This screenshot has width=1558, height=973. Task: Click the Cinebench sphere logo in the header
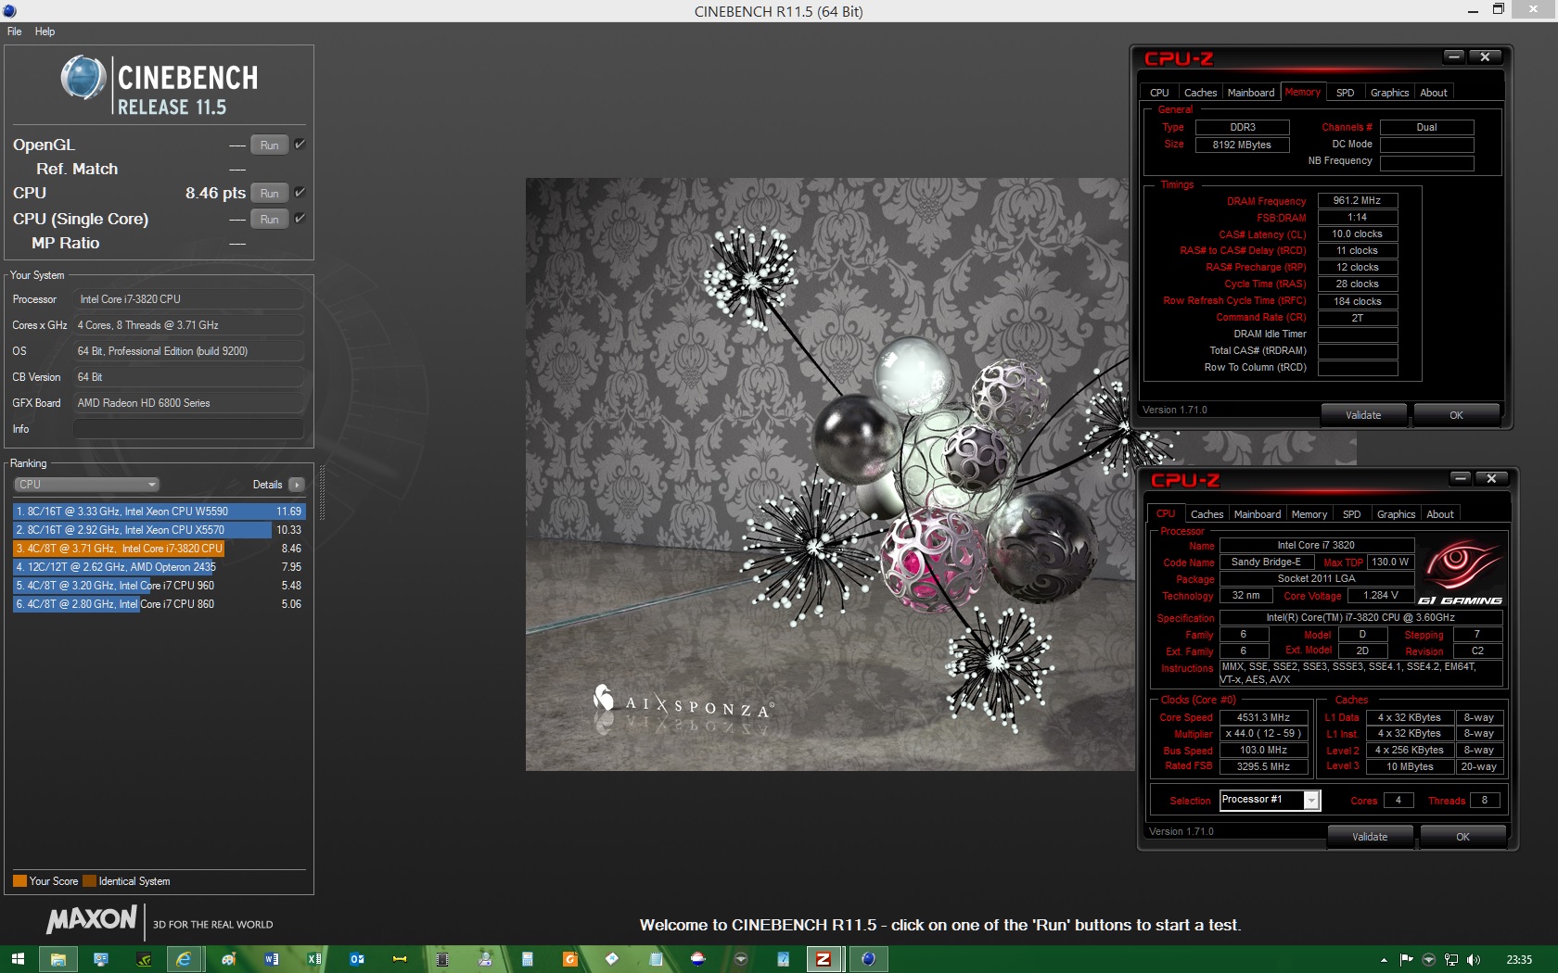[x=83, y=78]
